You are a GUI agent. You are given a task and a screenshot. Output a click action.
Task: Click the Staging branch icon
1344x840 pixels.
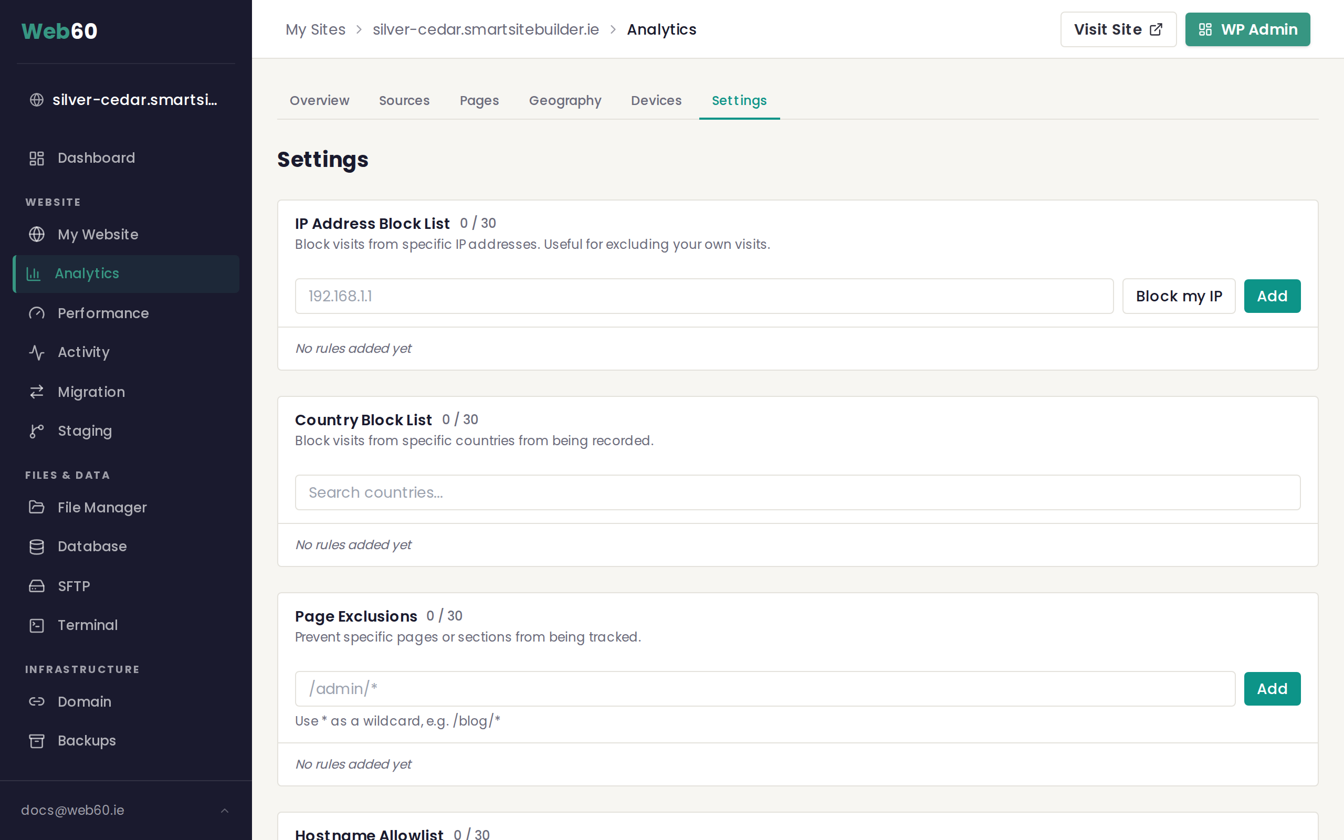(37, 431)
